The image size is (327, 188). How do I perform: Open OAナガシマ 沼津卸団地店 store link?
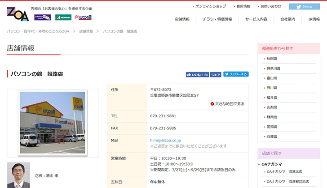coord(288,182)
